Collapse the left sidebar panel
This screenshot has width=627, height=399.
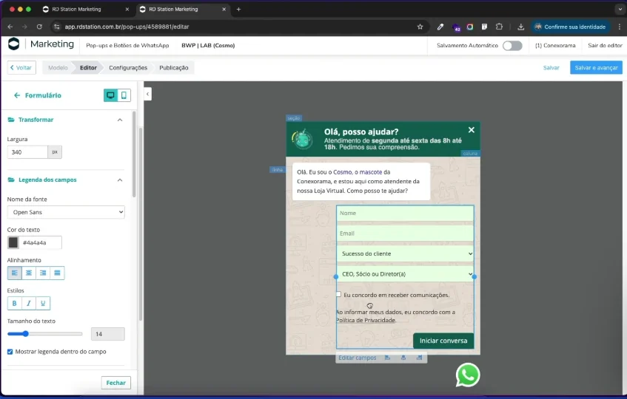click(x=147, y=94)
